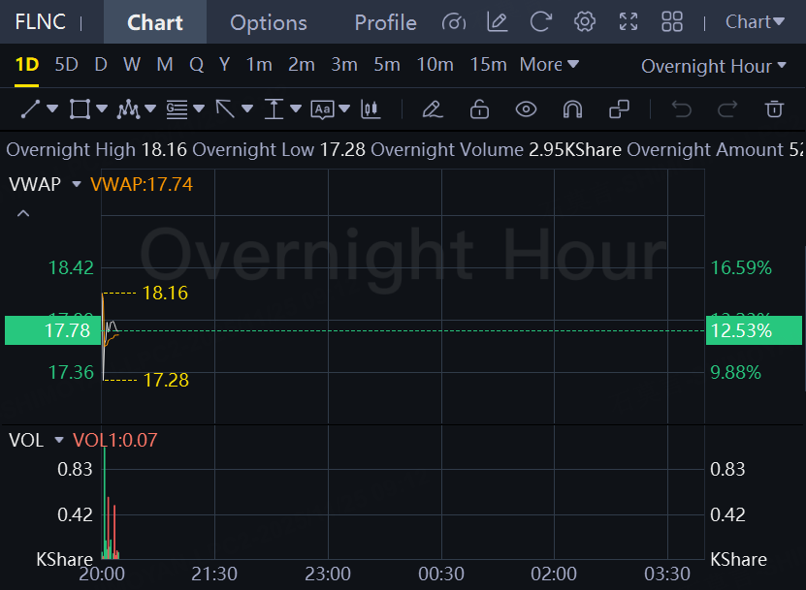This screenshot has height=590, width=806.
Task: Open the gauge indicator icon
Action: pyautogui.click(x=454, y=22)
